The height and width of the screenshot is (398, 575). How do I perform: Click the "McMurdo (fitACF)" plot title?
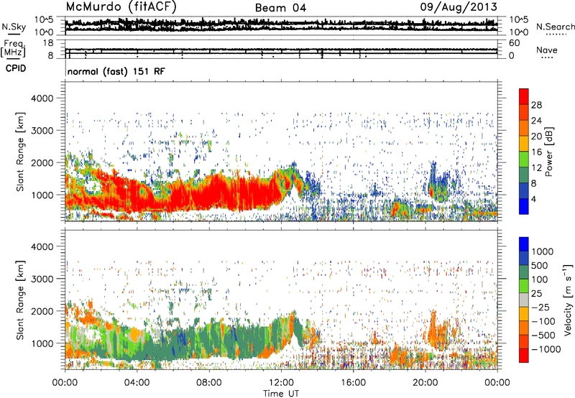121,7
